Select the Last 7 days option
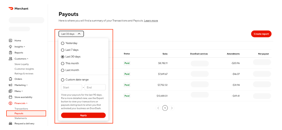This screenshot has width=282, height=130. click(63, 50)
